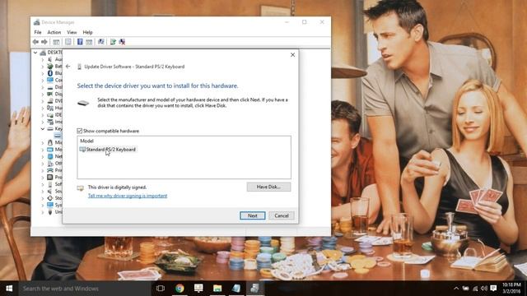Click the Device Manager taskbar icon
Screen dimensions: 527x296
(254, 289)
